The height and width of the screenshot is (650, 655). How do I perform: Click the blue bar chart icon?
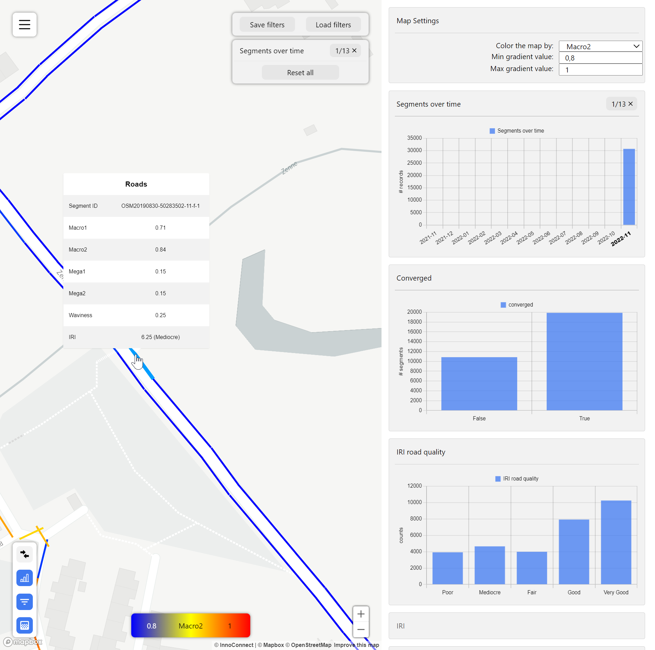pos(25,578)
